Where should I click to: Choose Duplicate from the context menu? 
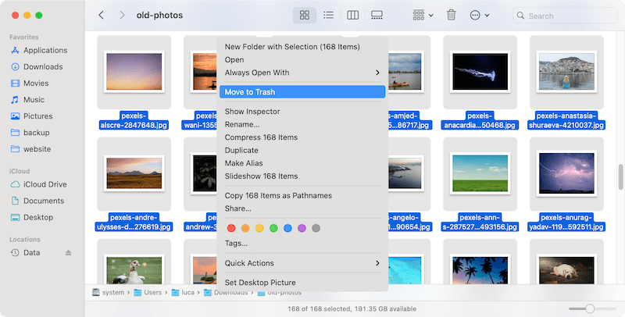tap(302, 150)
